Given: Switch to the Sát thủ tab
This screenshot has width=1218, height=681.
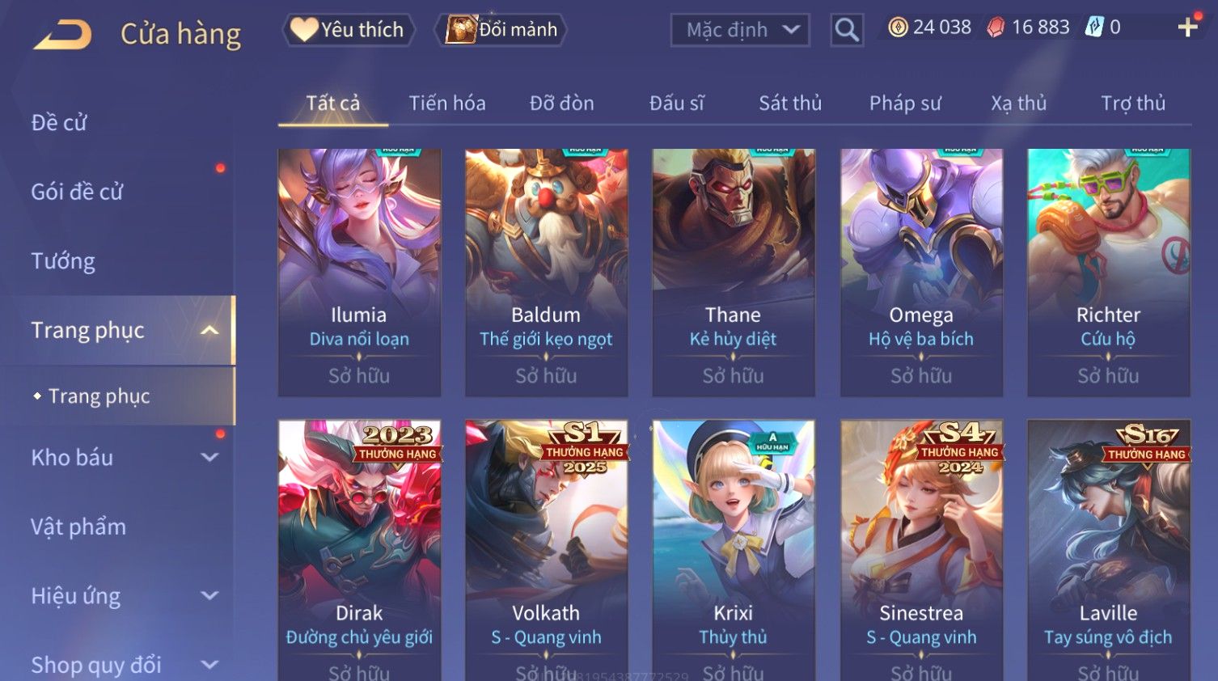Looking at the screenshot, I should click(x=790, y=104).
